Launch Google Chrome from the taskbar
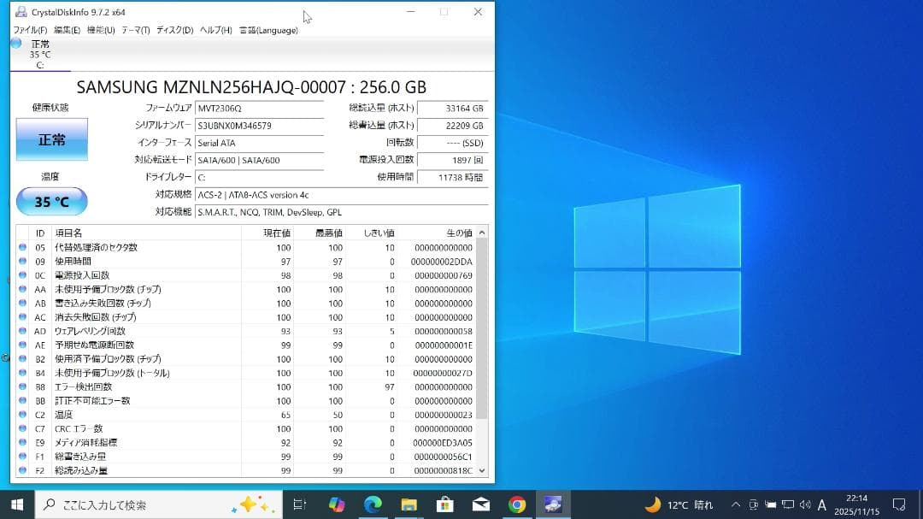The height and width of the screenshot is (519, 923). [x=516, y=504]
